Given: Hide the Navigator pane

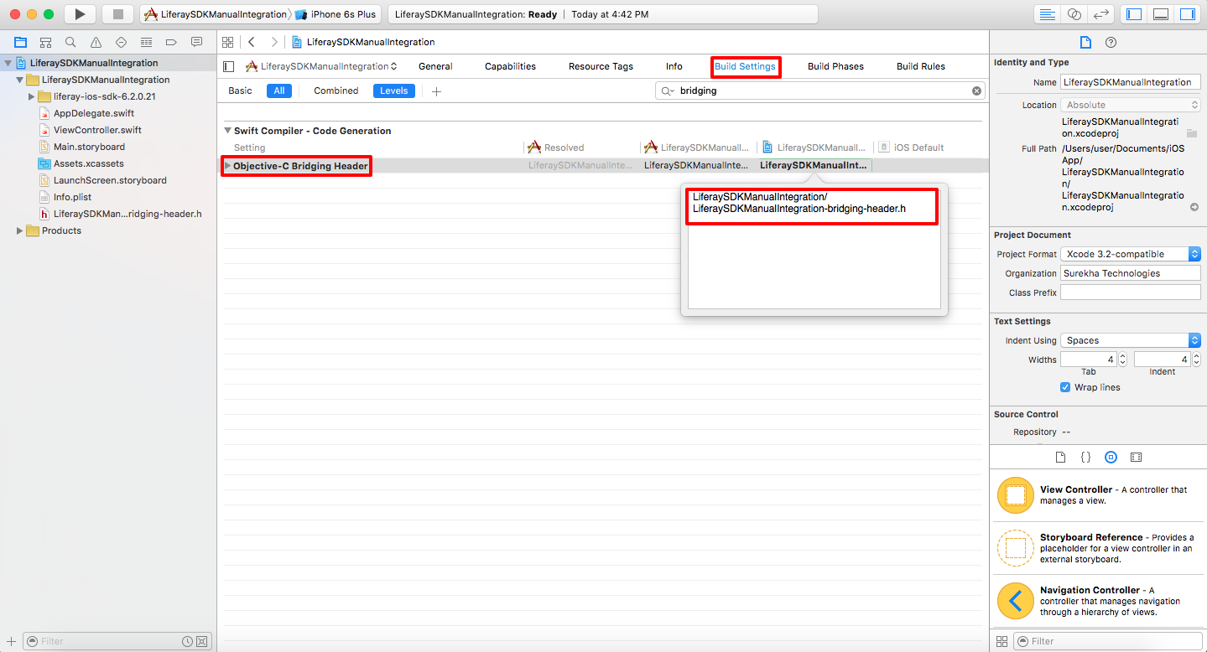Looking at the screenshot, I should tap(1134, 14).
